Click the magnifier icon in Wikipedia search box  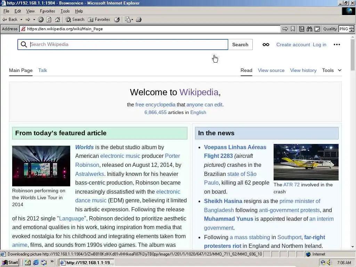(24, 44)
